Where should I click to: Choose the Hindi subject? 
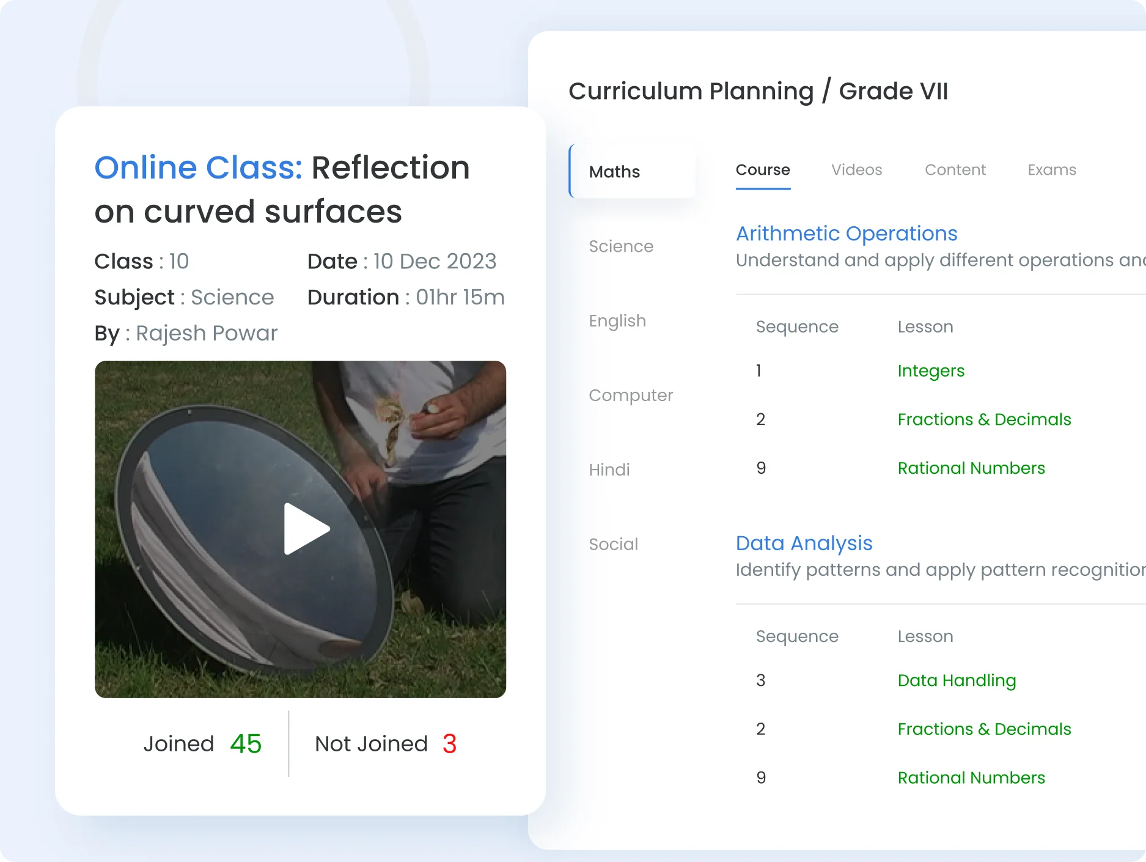pyautogui.click(x=609, y=470)
